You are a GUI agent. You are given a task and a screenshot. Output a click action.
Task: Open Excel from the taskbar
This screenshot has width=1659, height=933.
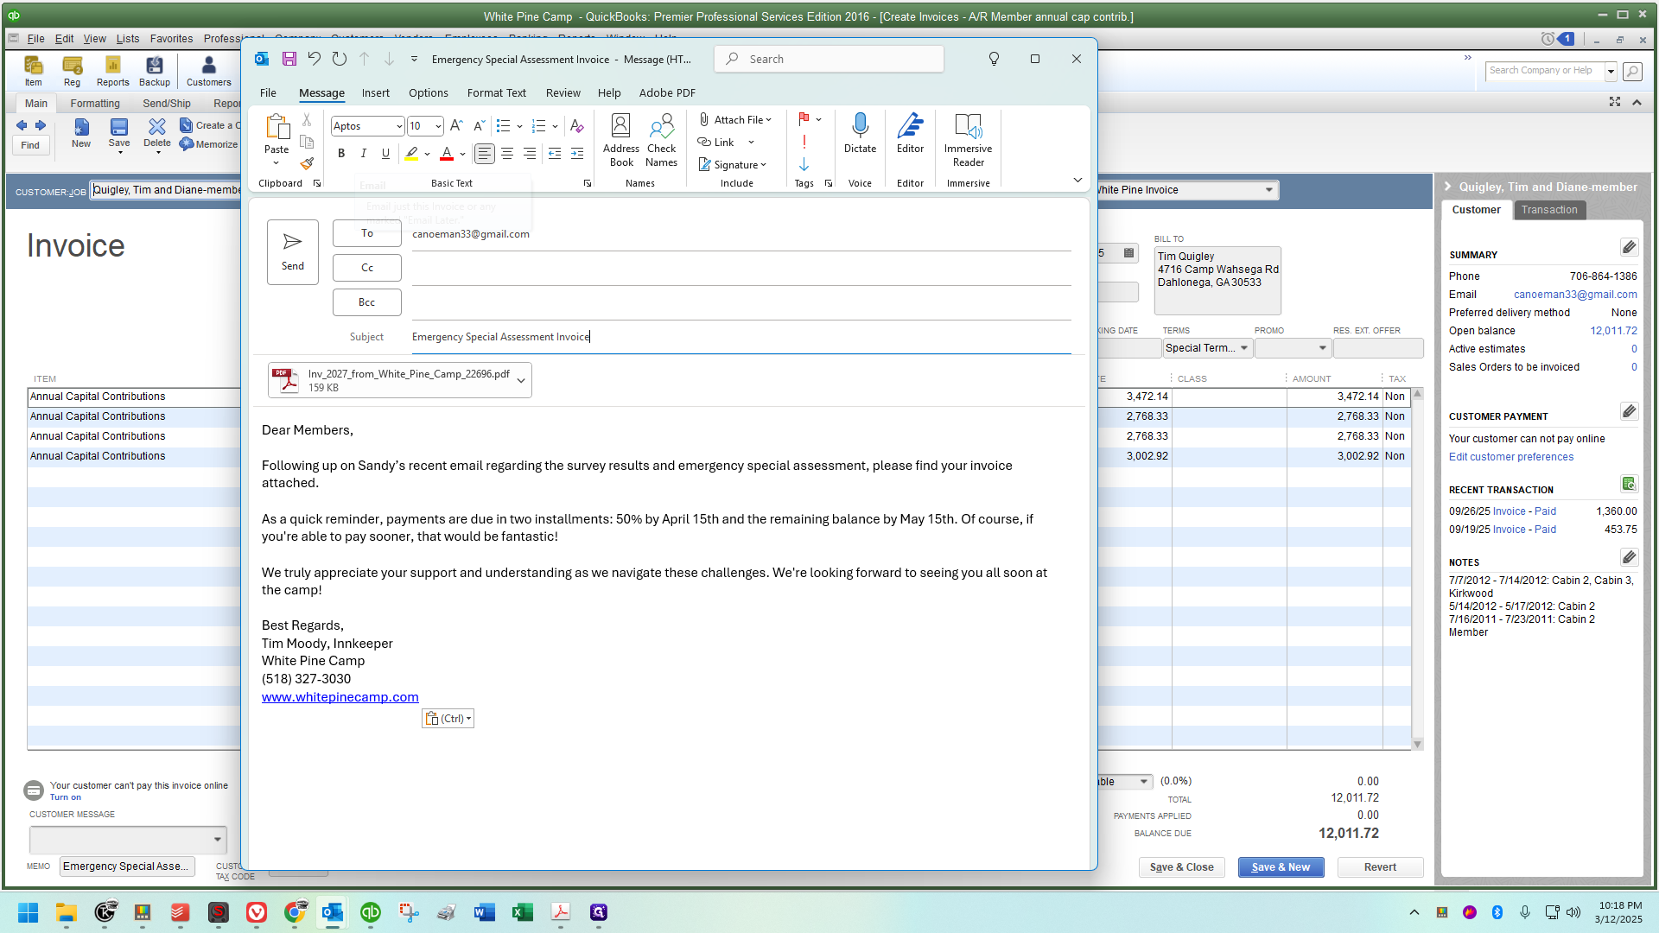523,912
